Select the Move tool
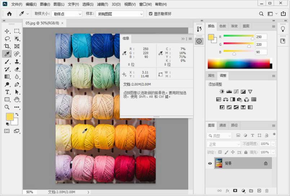290x196 pixels. tap(7, 31)
